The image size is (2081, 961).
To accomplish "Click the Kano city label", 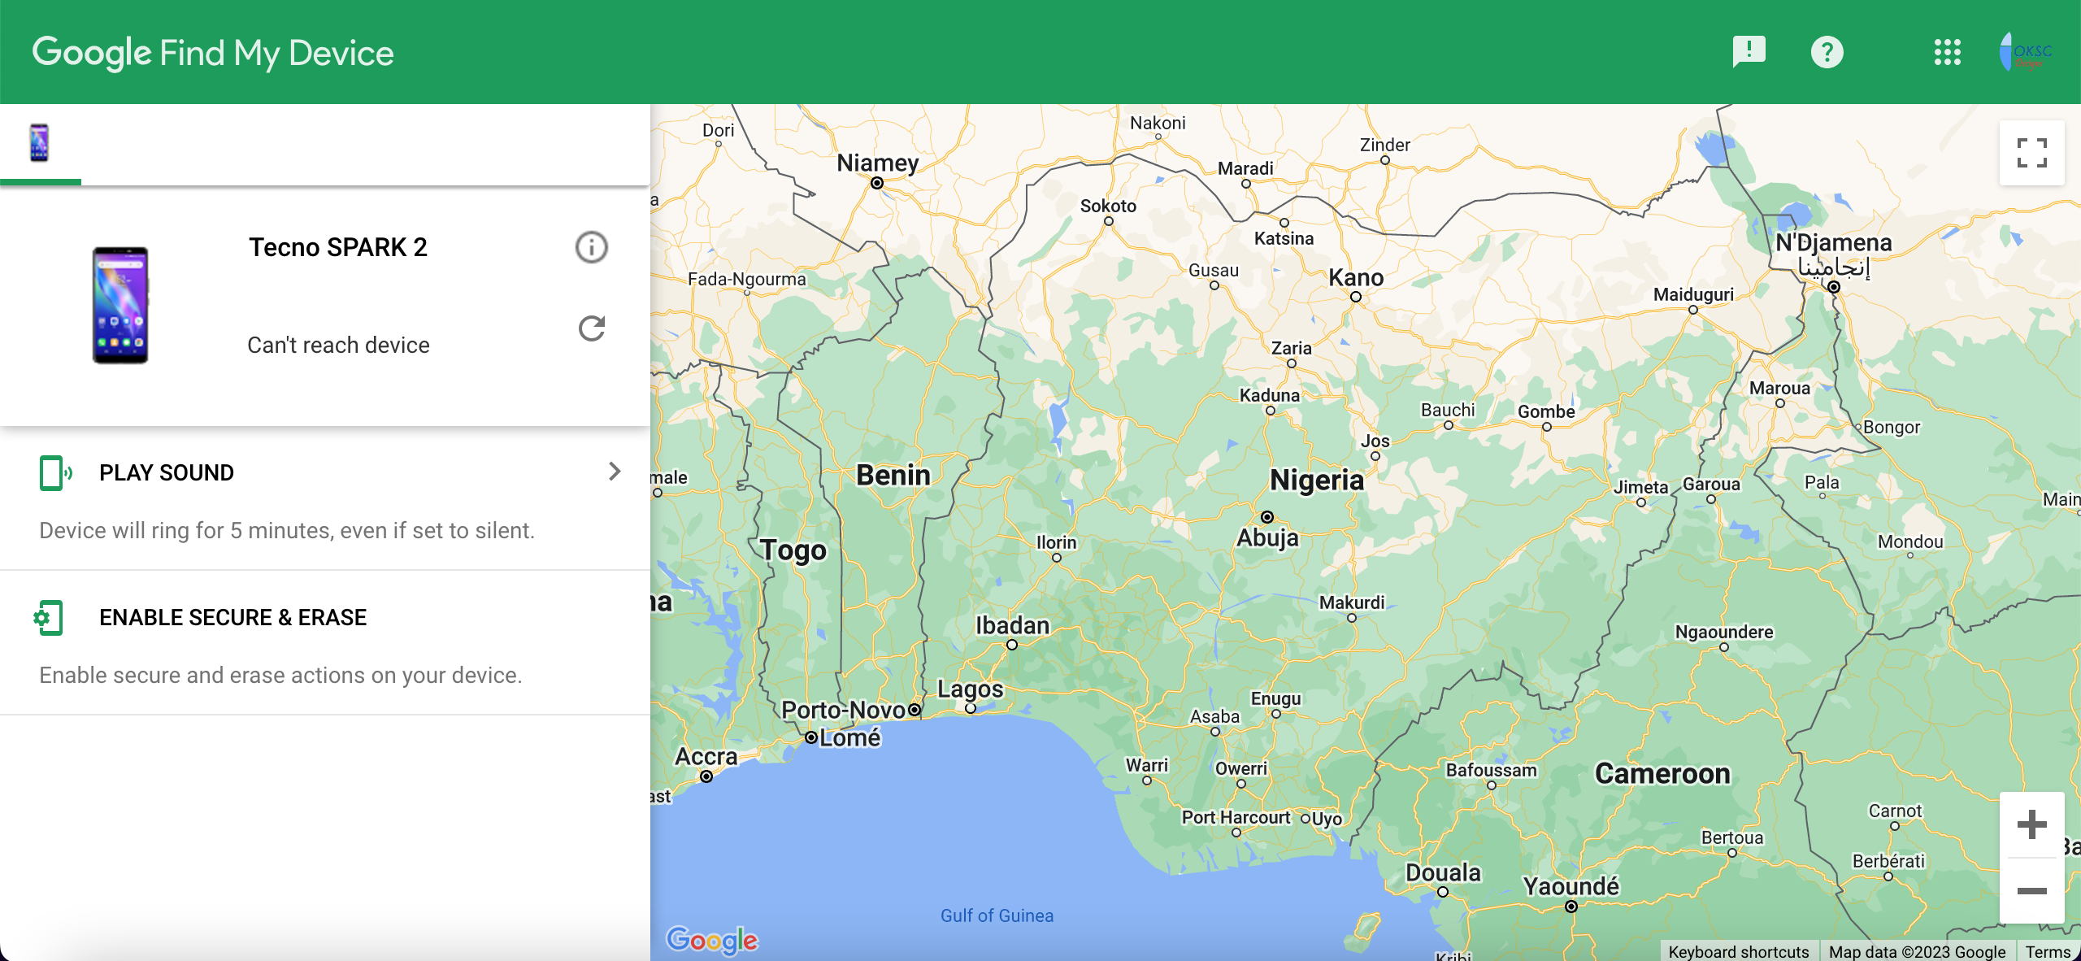I will 1356,277.
